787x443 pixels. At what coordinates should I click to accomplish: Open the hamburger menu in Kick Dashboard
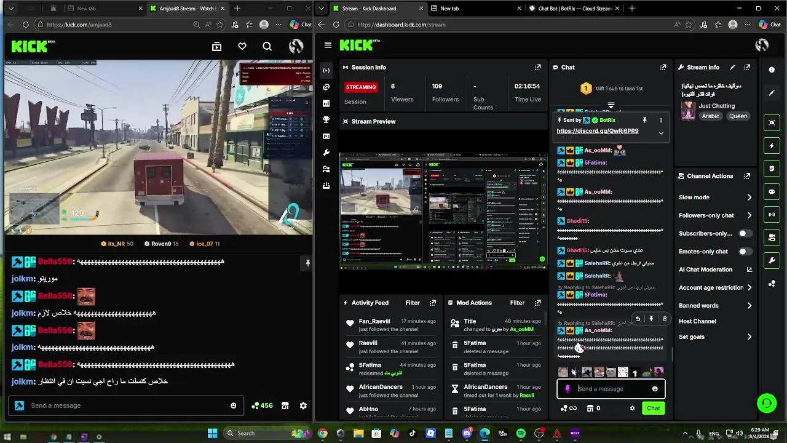[x=328, y=45]
